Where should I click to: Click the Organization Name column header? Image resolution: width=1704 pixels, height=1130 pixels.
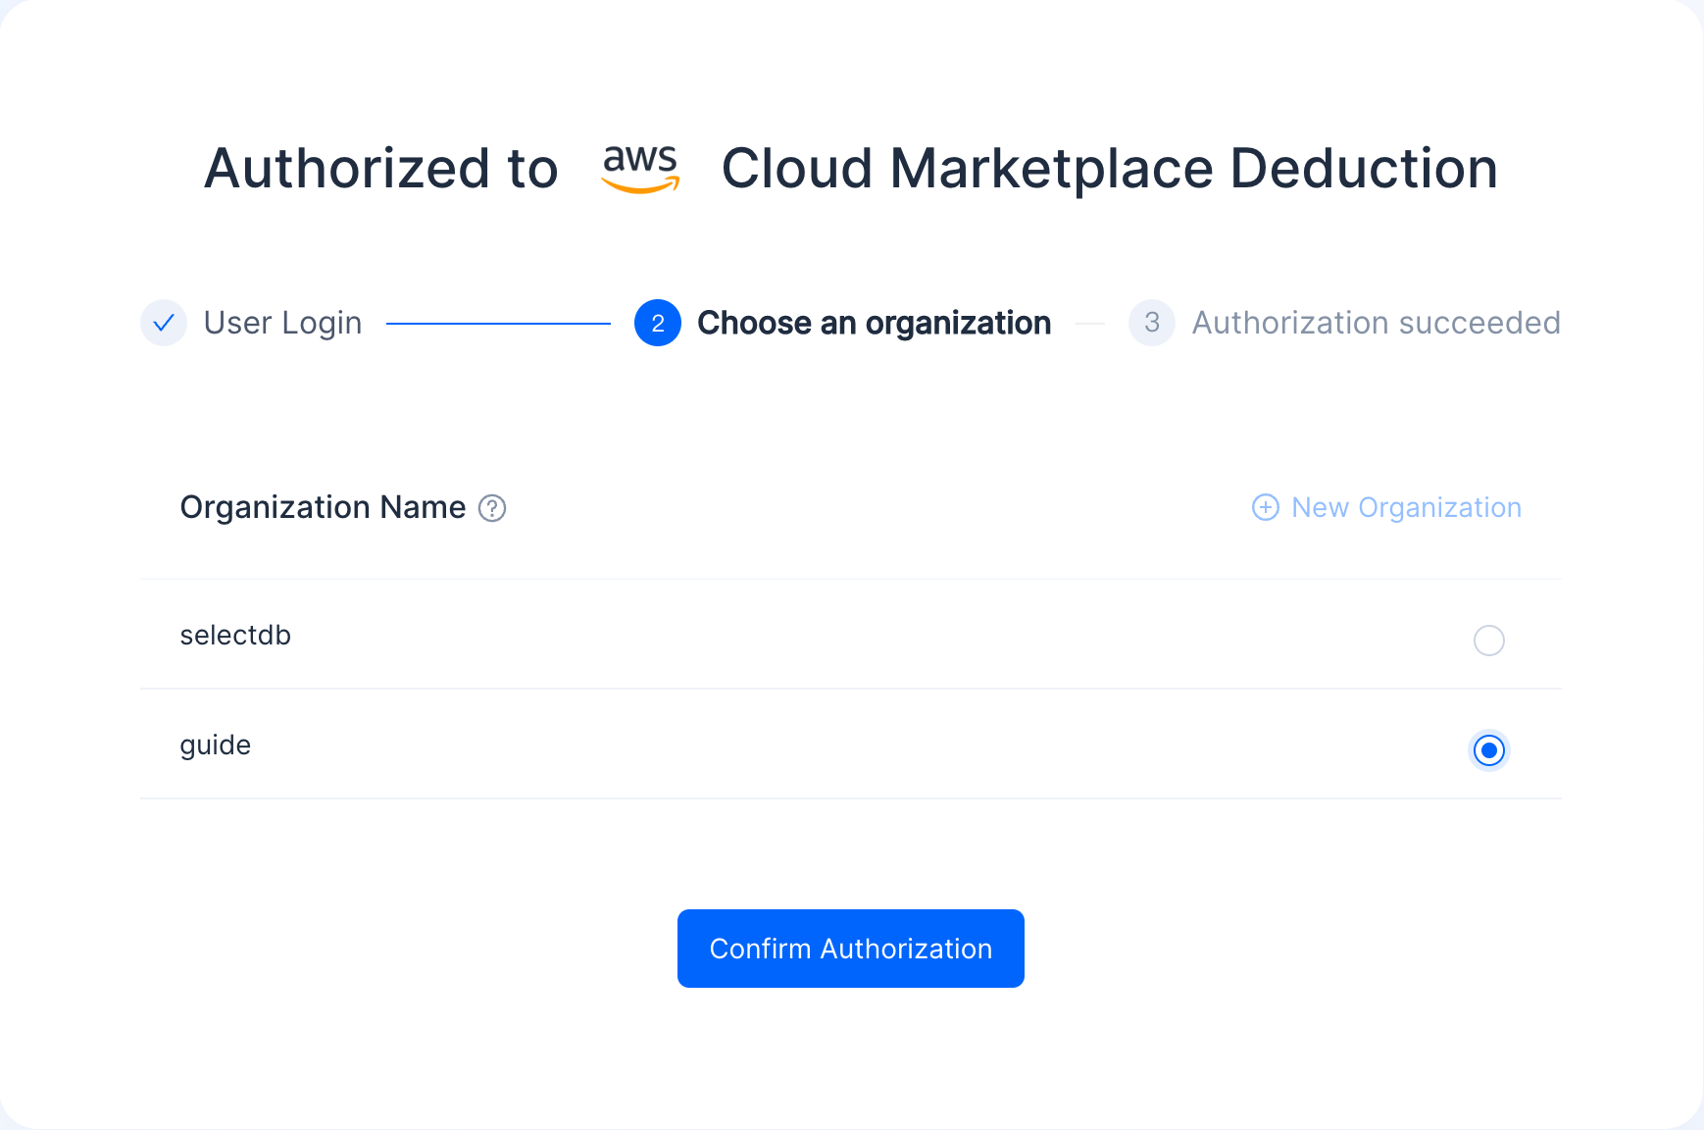point(324,507)
